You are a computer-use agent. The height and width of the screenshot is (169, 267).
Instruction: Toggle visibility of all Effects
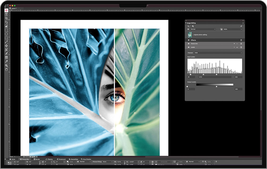click(x=189, y=40)
